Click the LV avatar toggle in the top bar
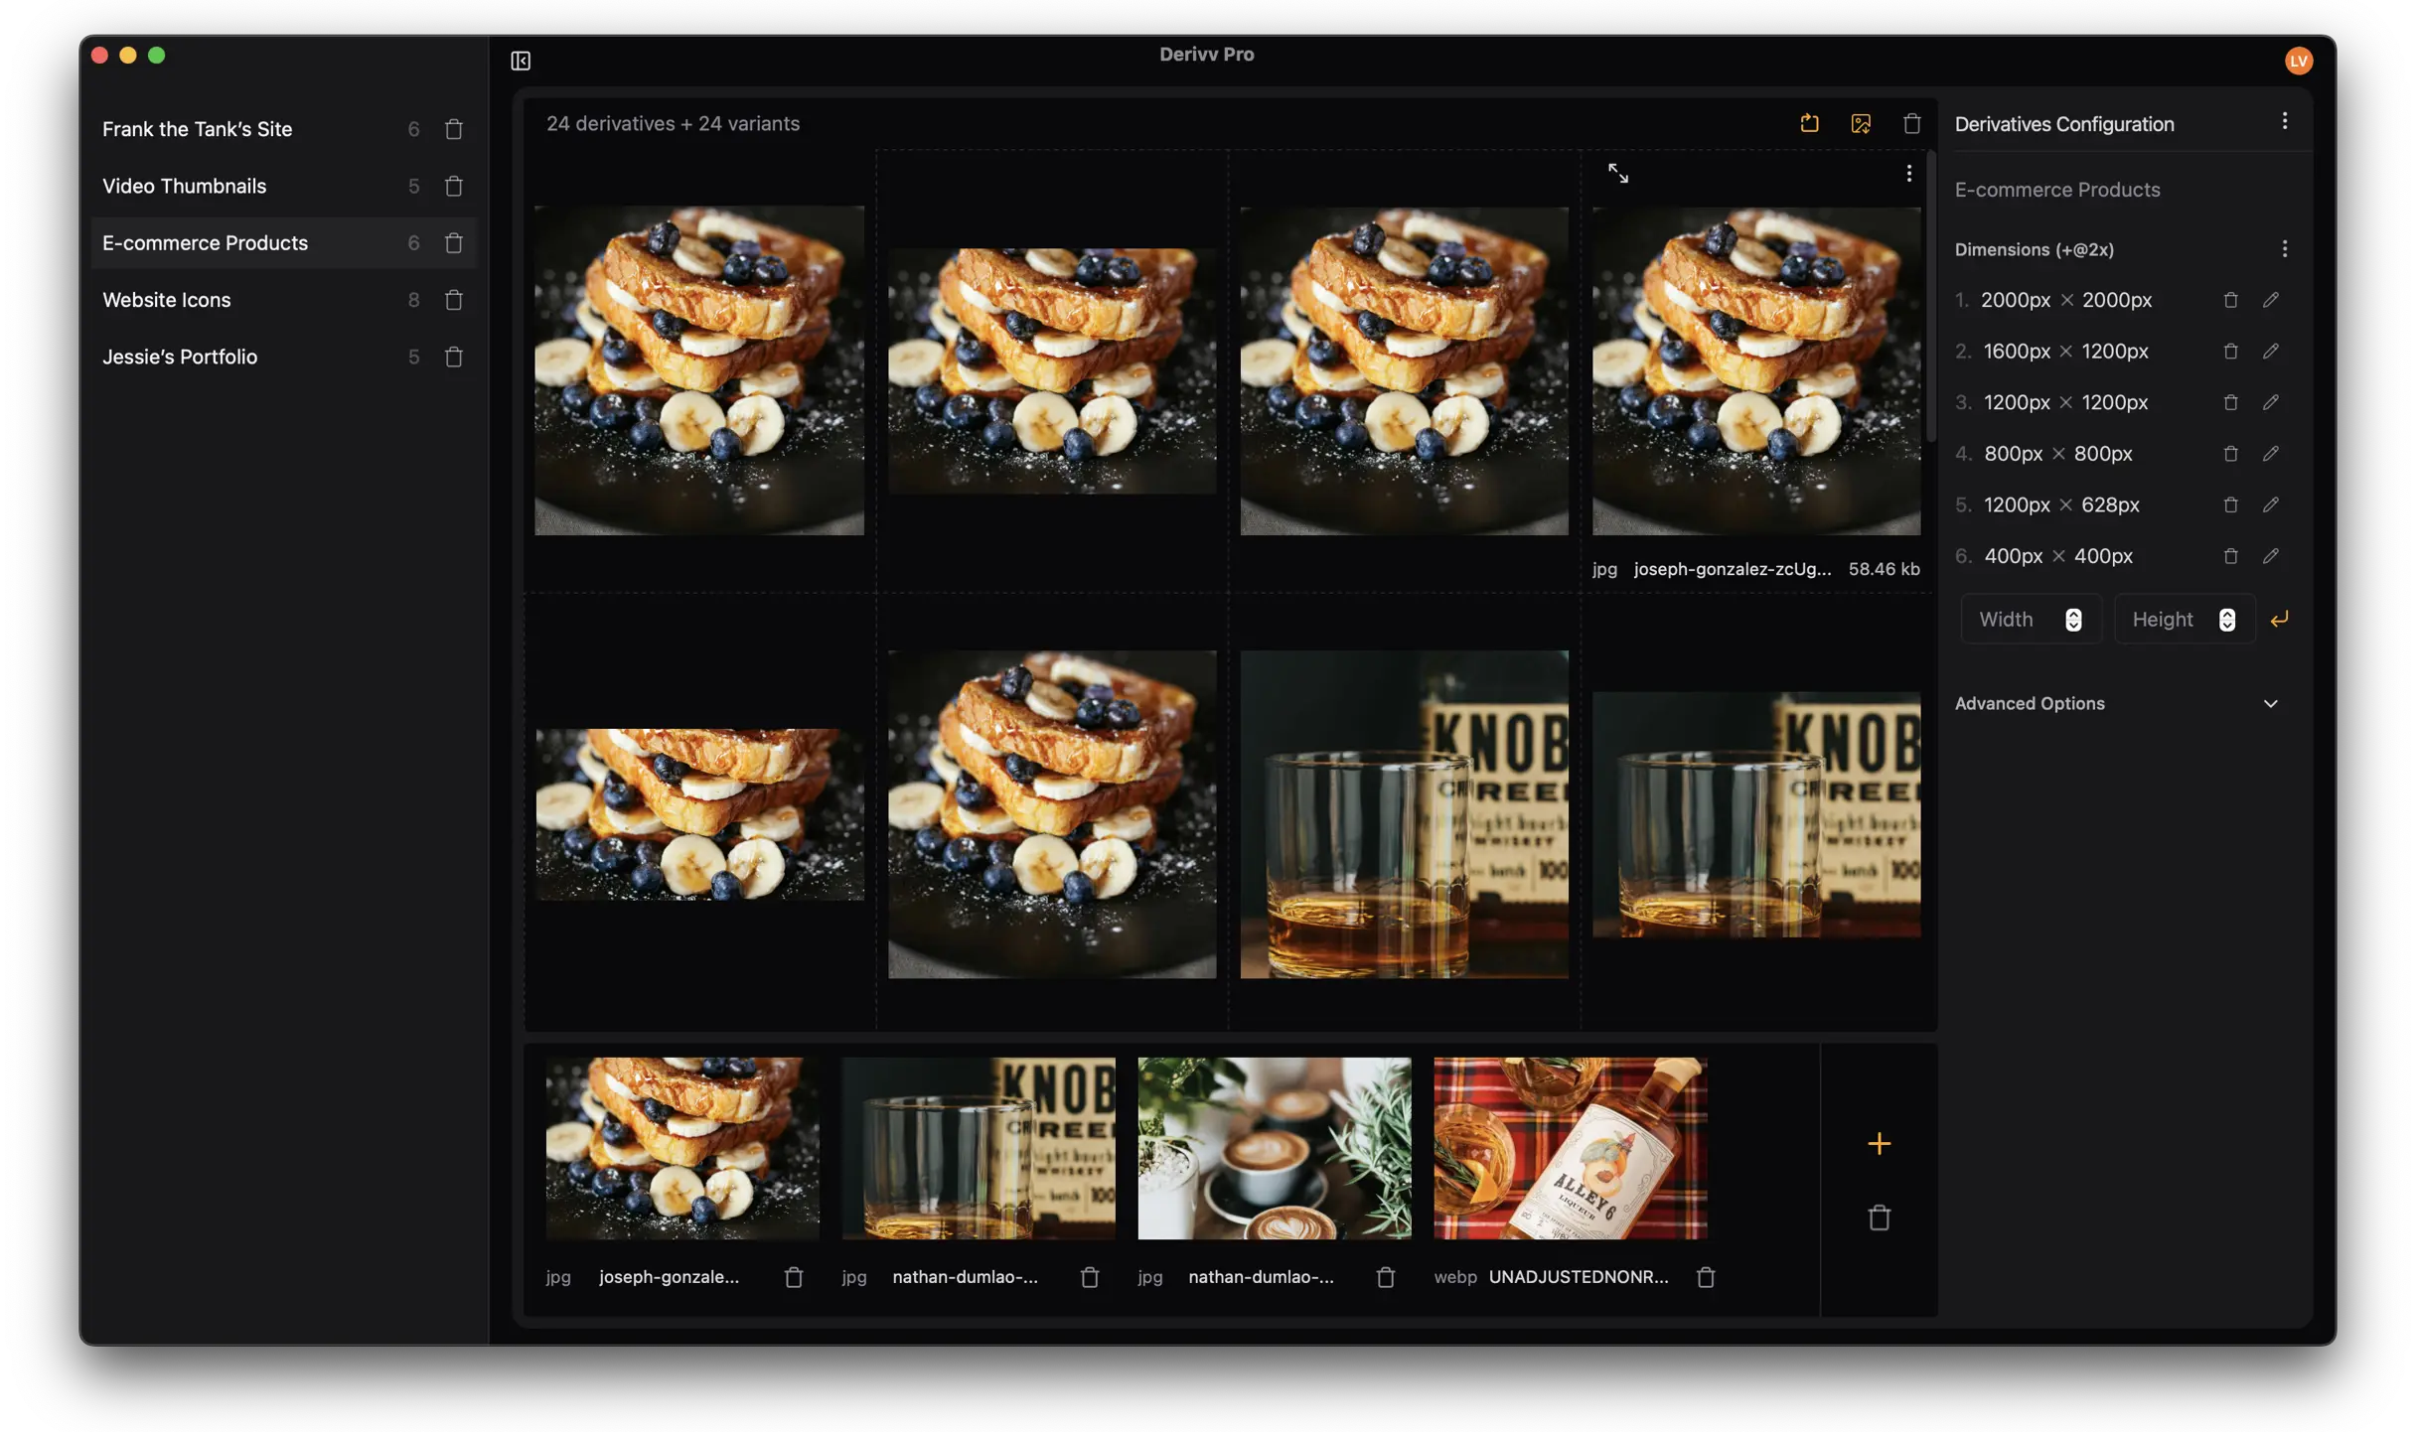 (x=2298, y=60)
